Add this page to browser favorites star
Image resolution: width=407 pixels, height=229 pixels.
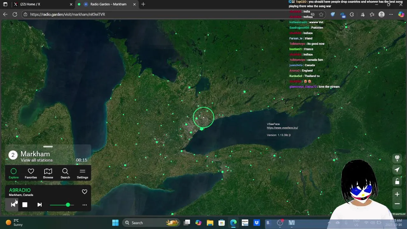pyautogui.click(x=321, y=14)
